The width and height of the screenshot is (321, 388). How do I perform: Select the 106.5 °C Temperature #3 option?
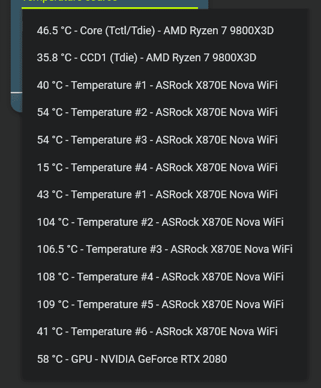[165, 249]
